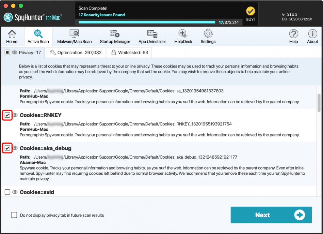Click the Help question mark icon
323x234 pixels.
tap(293, 36)
